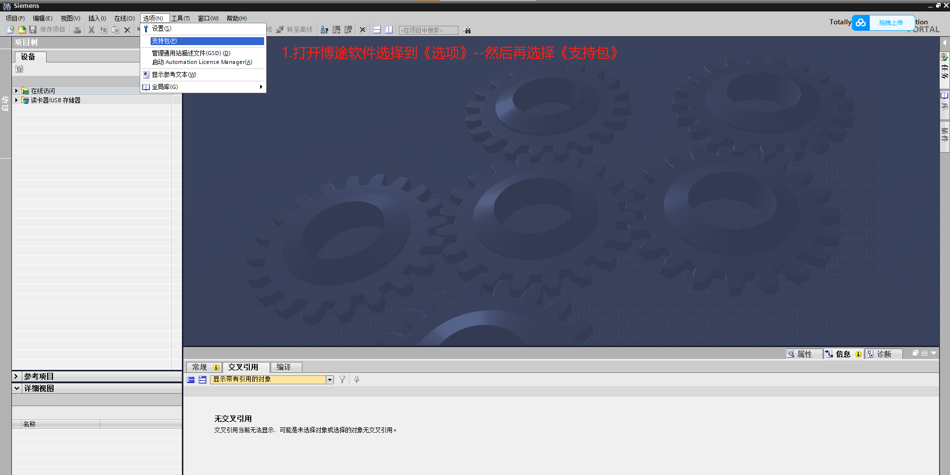The height and width of the screenshot is (475, 950).
Task: Launch 启动 Automation License Manager entry
Action: [x=203, y=62]
